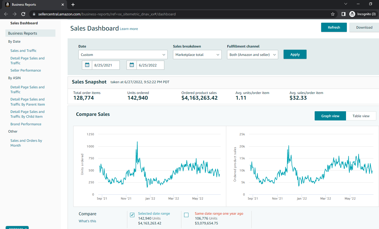The height and width of the screenshot is (229, 379).
Task: Click the Download button
Action: (x=364, y=27)
